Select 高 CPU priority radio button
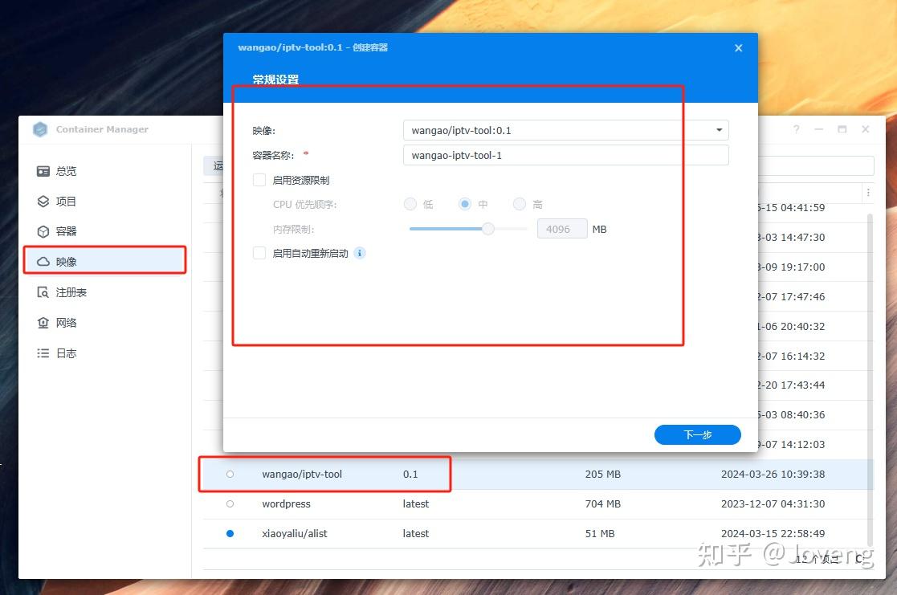 [x=519, y=204]
